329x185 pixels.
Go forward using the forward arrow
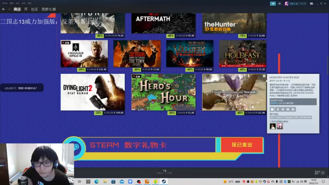tap(9, 9)
